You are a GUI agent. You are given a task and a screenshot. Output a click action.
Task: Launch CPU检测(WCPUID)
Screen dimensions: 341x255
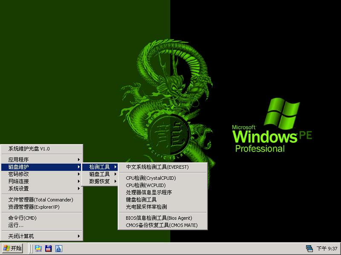pyautogui.click(x=163, y=185)
